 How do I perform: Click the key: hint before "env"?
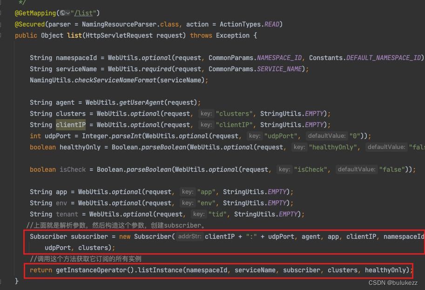[188, 203]
